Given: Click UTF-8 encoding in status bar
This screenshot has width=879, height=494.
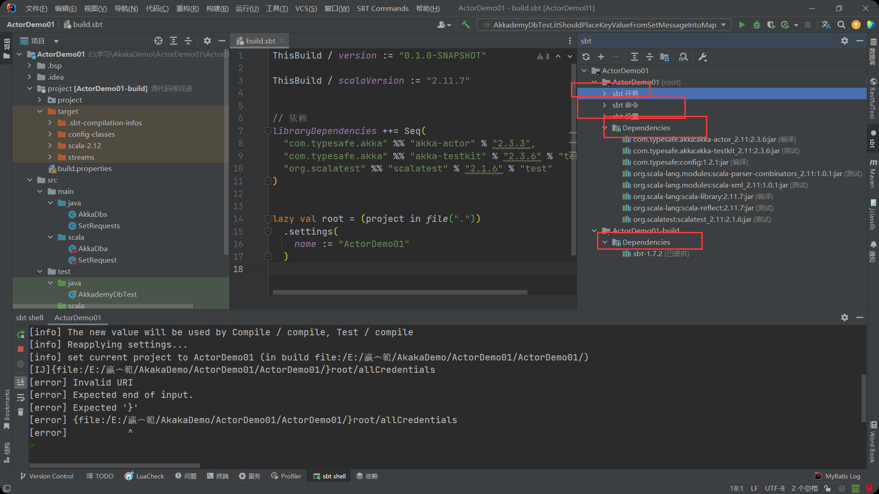Looking at the screenshot, I should click(775, 488).
